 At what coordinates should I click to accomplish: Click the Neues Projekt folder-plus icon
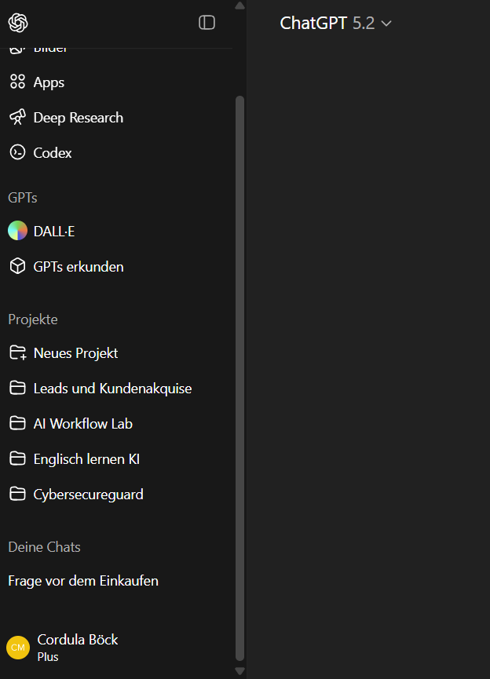(x=17, y=352)
